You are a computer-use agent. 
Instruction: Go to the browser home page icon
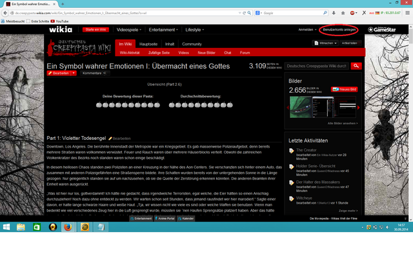click(343, 13)
